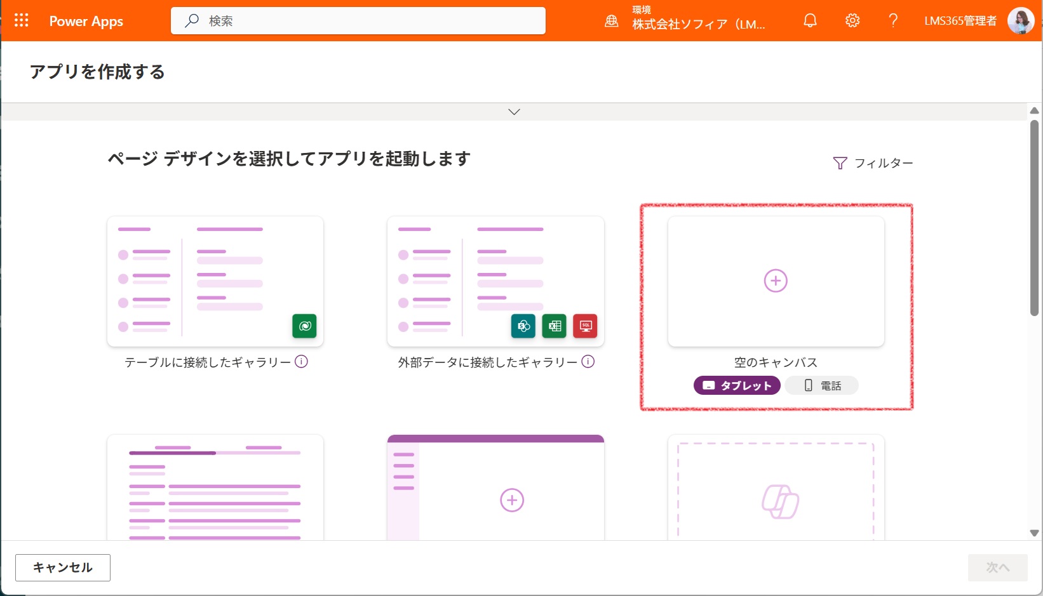Click the filter funnel icon
The image size is (1043, 596).
click(840, 163)
